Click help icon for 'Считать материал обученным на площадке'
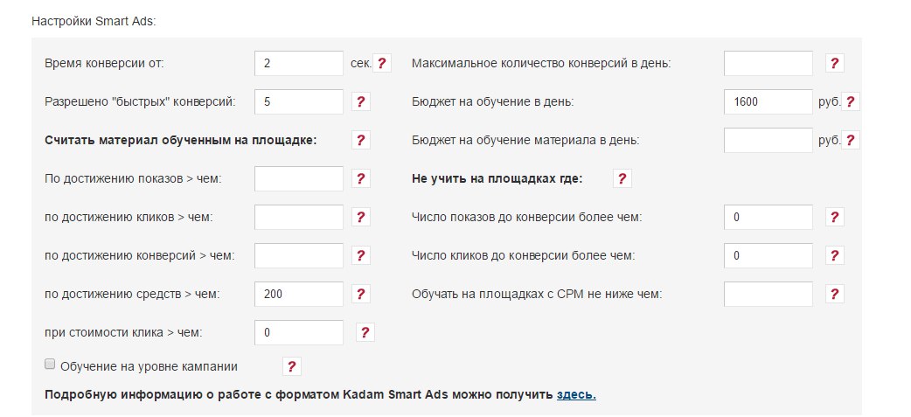The height and width of the screenshot is (417, 911). 361,140
